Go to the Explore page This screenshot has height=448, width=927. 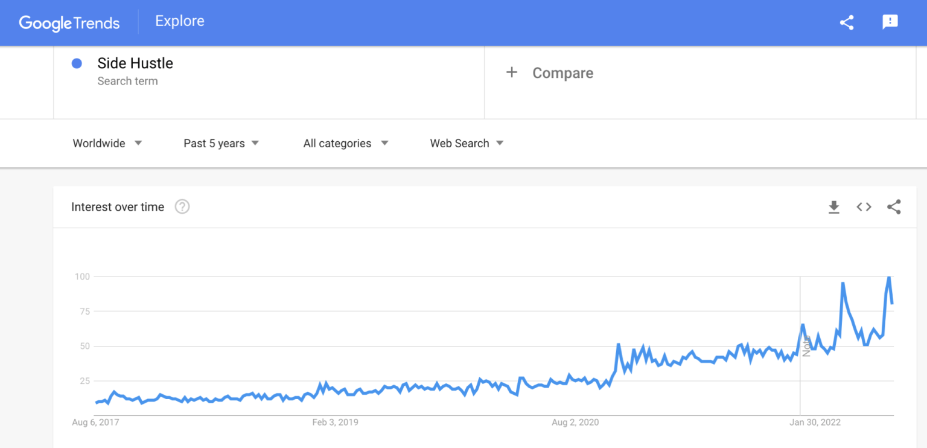[180, 21]
